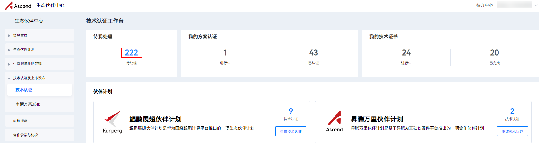Collapse the 技术认证及上市发布 menu arrow

click(9, 78)
